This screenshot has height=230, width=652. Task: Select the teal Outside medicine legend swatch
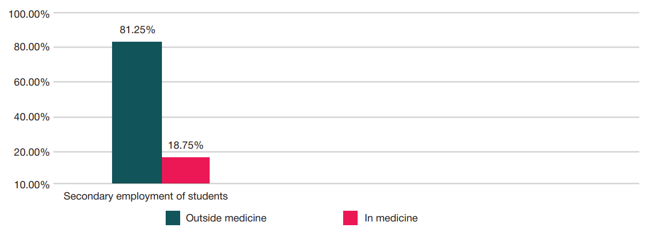(173, 218)
